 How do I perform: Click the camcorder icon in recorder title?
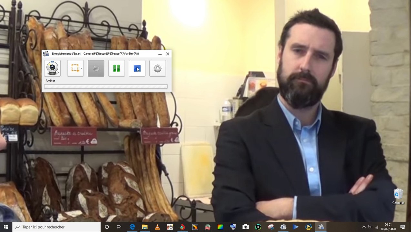coord(46,54)
